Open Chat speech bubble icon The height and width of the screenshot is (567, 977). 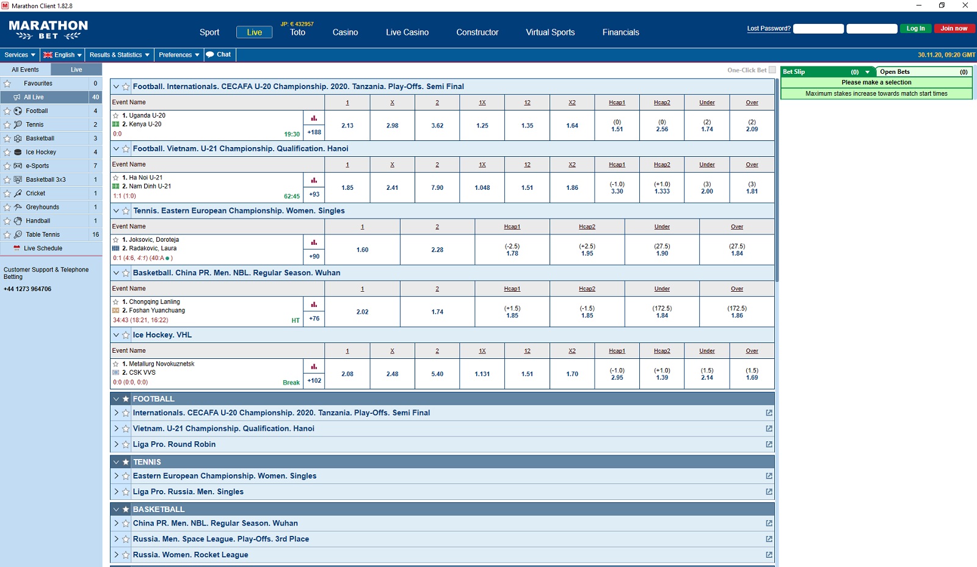tap(210, 55)
